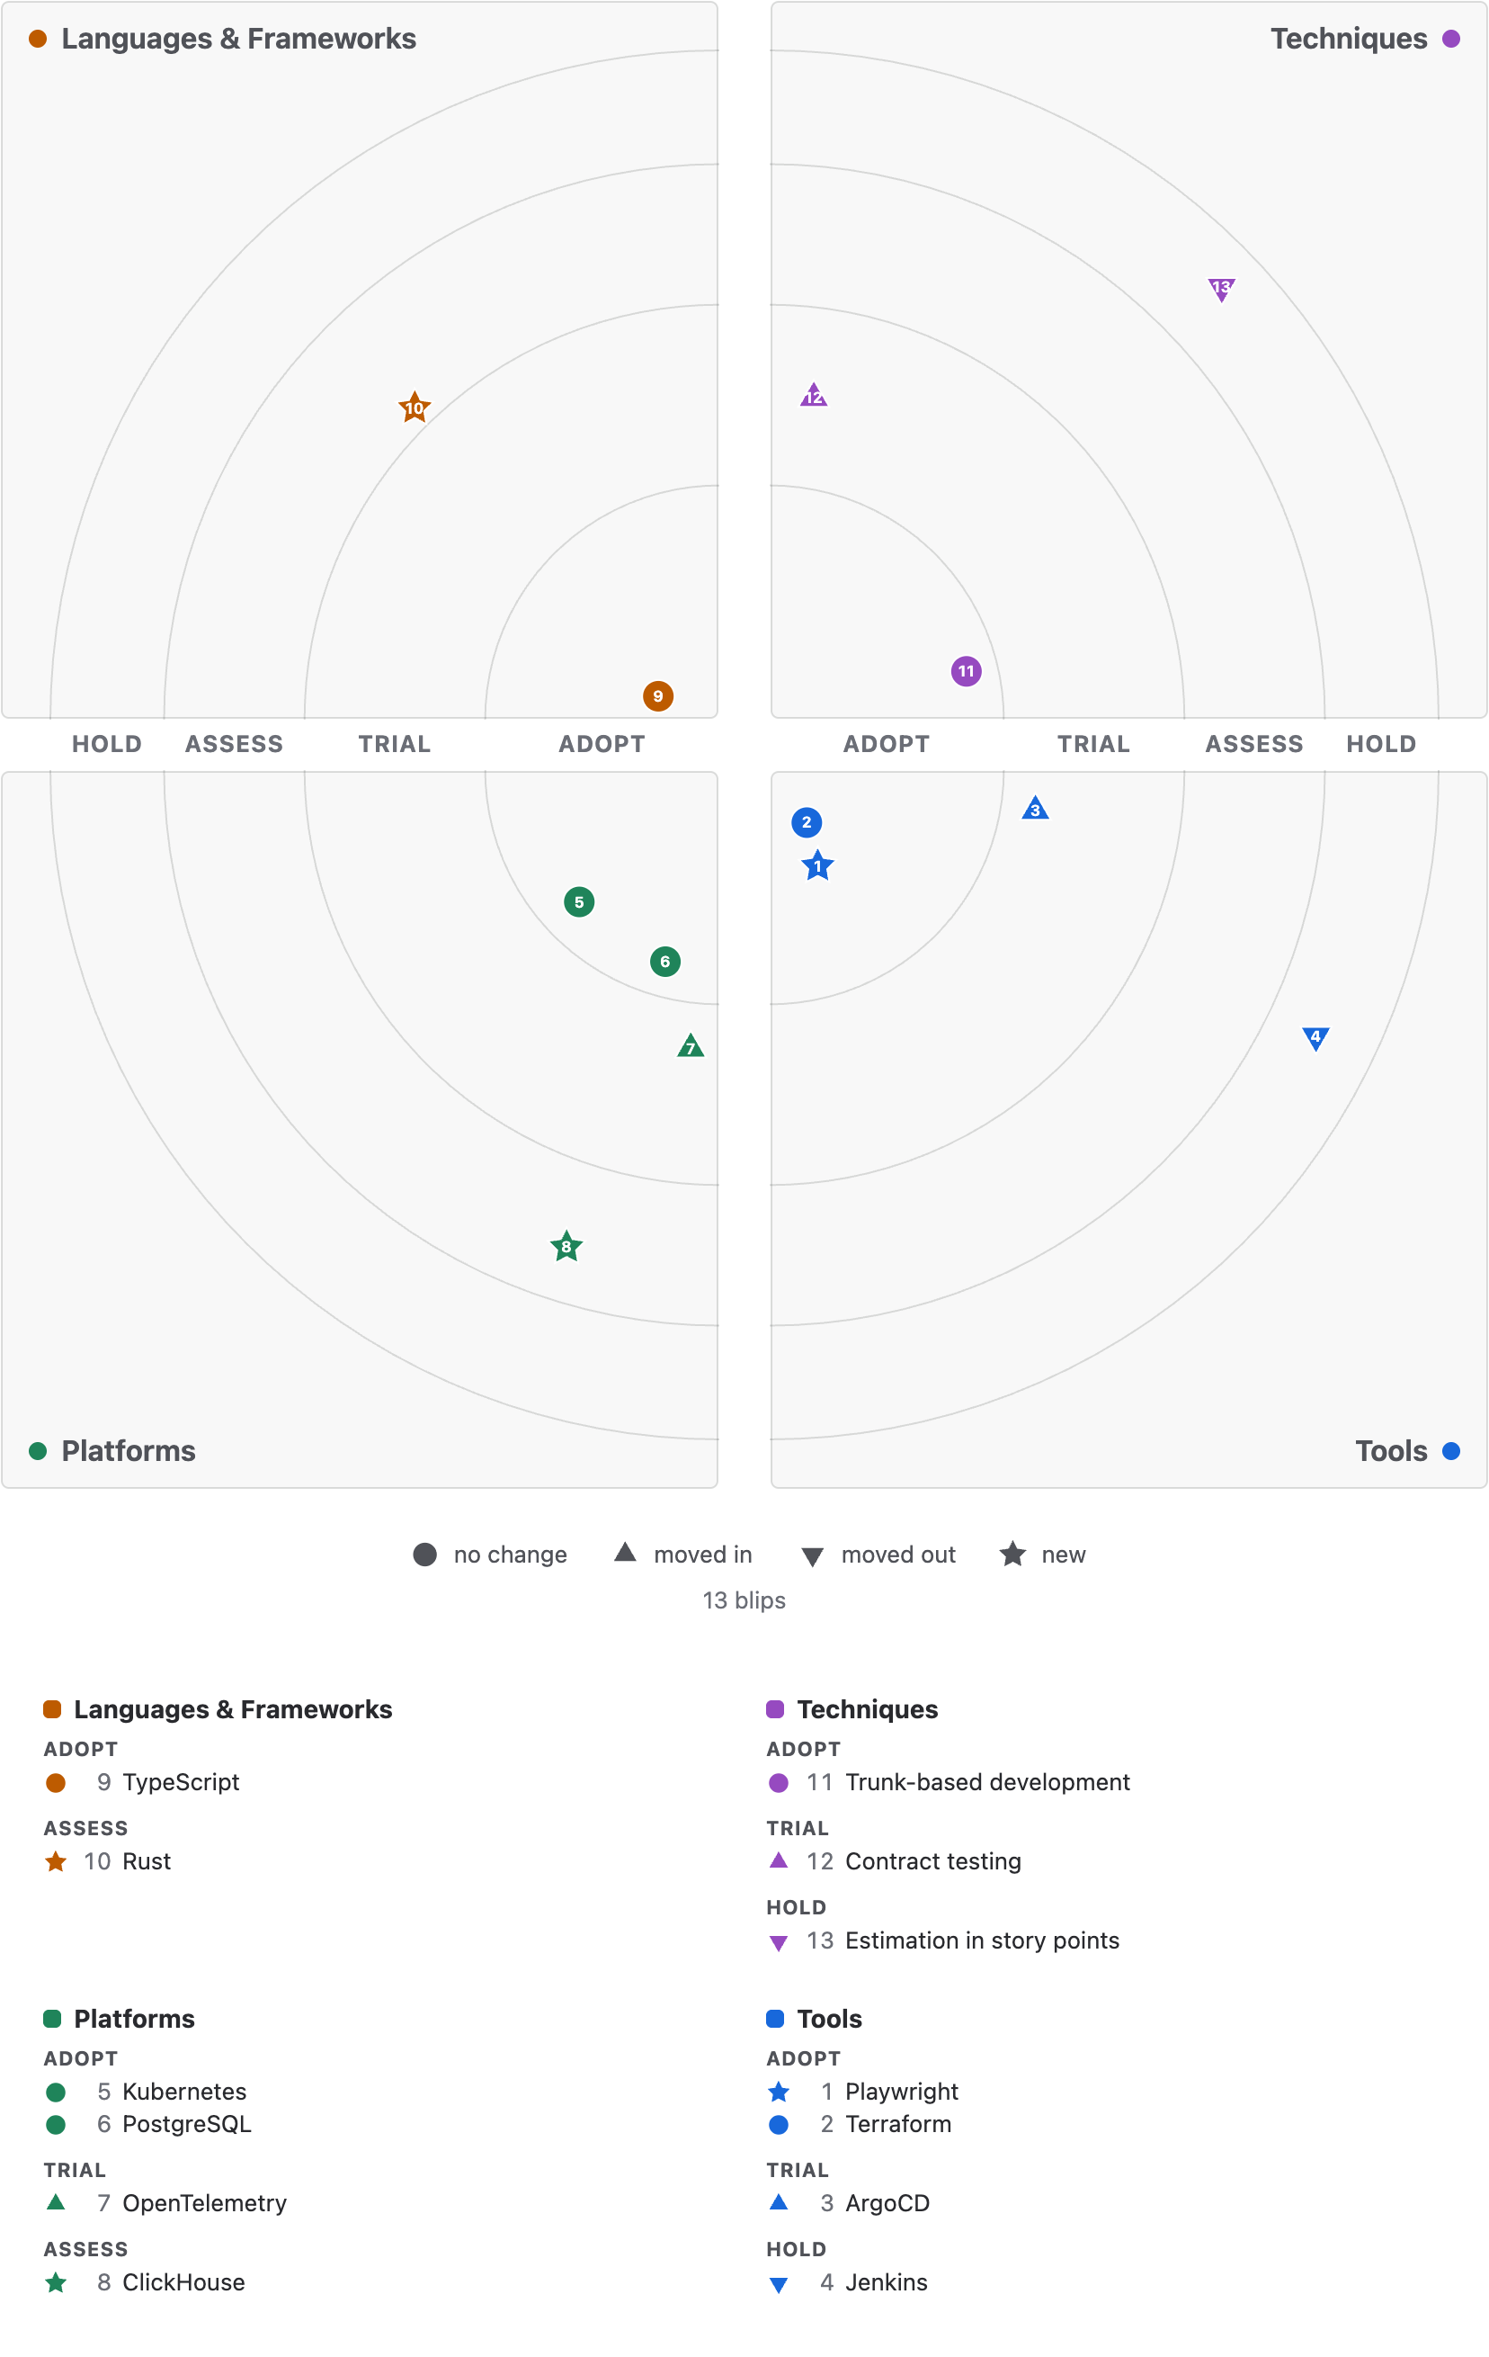Image resolution: width=1489 pixels, height=2357 pixels.
Task: Open the Techniques quadrant title on radar
Action: tap(1349, 38)
